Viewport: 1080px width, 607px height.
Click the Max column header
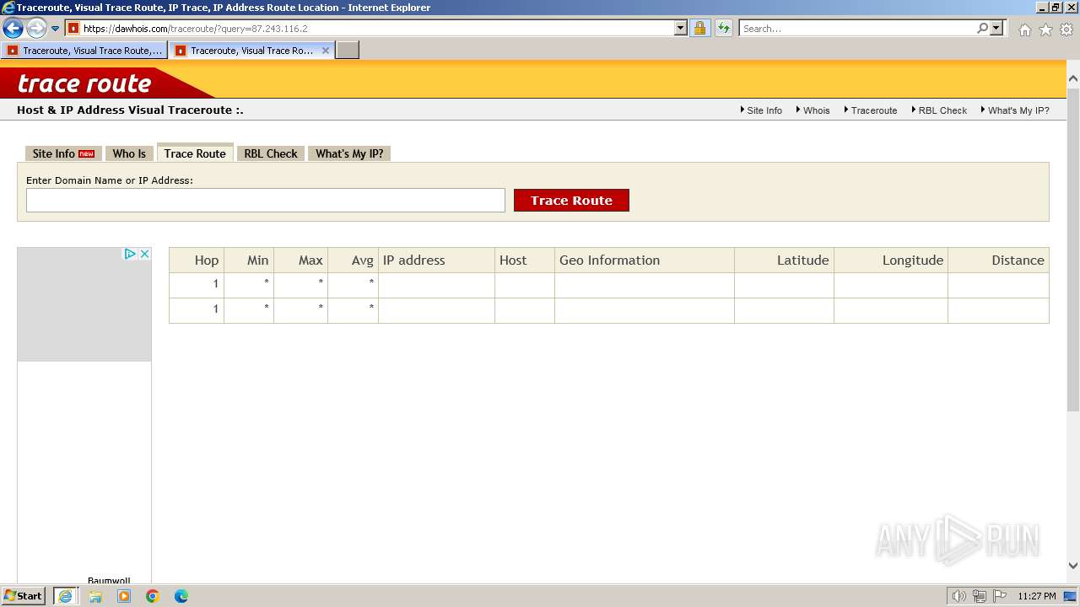301,261
